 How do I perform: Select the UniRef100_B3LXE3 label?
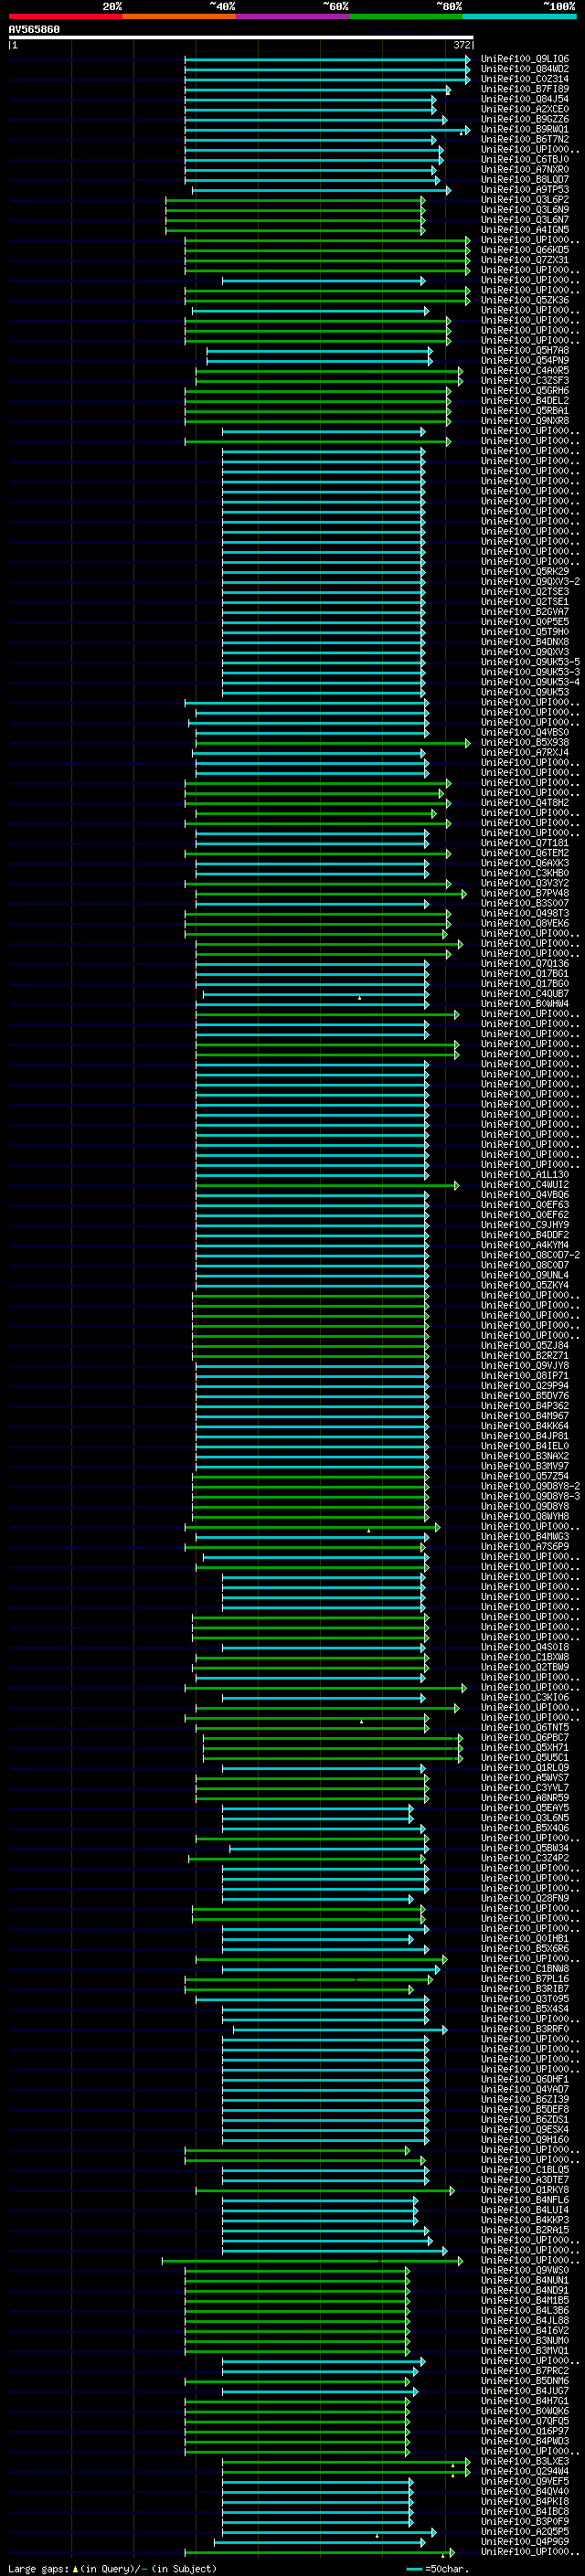click(x=525, y=2460)
